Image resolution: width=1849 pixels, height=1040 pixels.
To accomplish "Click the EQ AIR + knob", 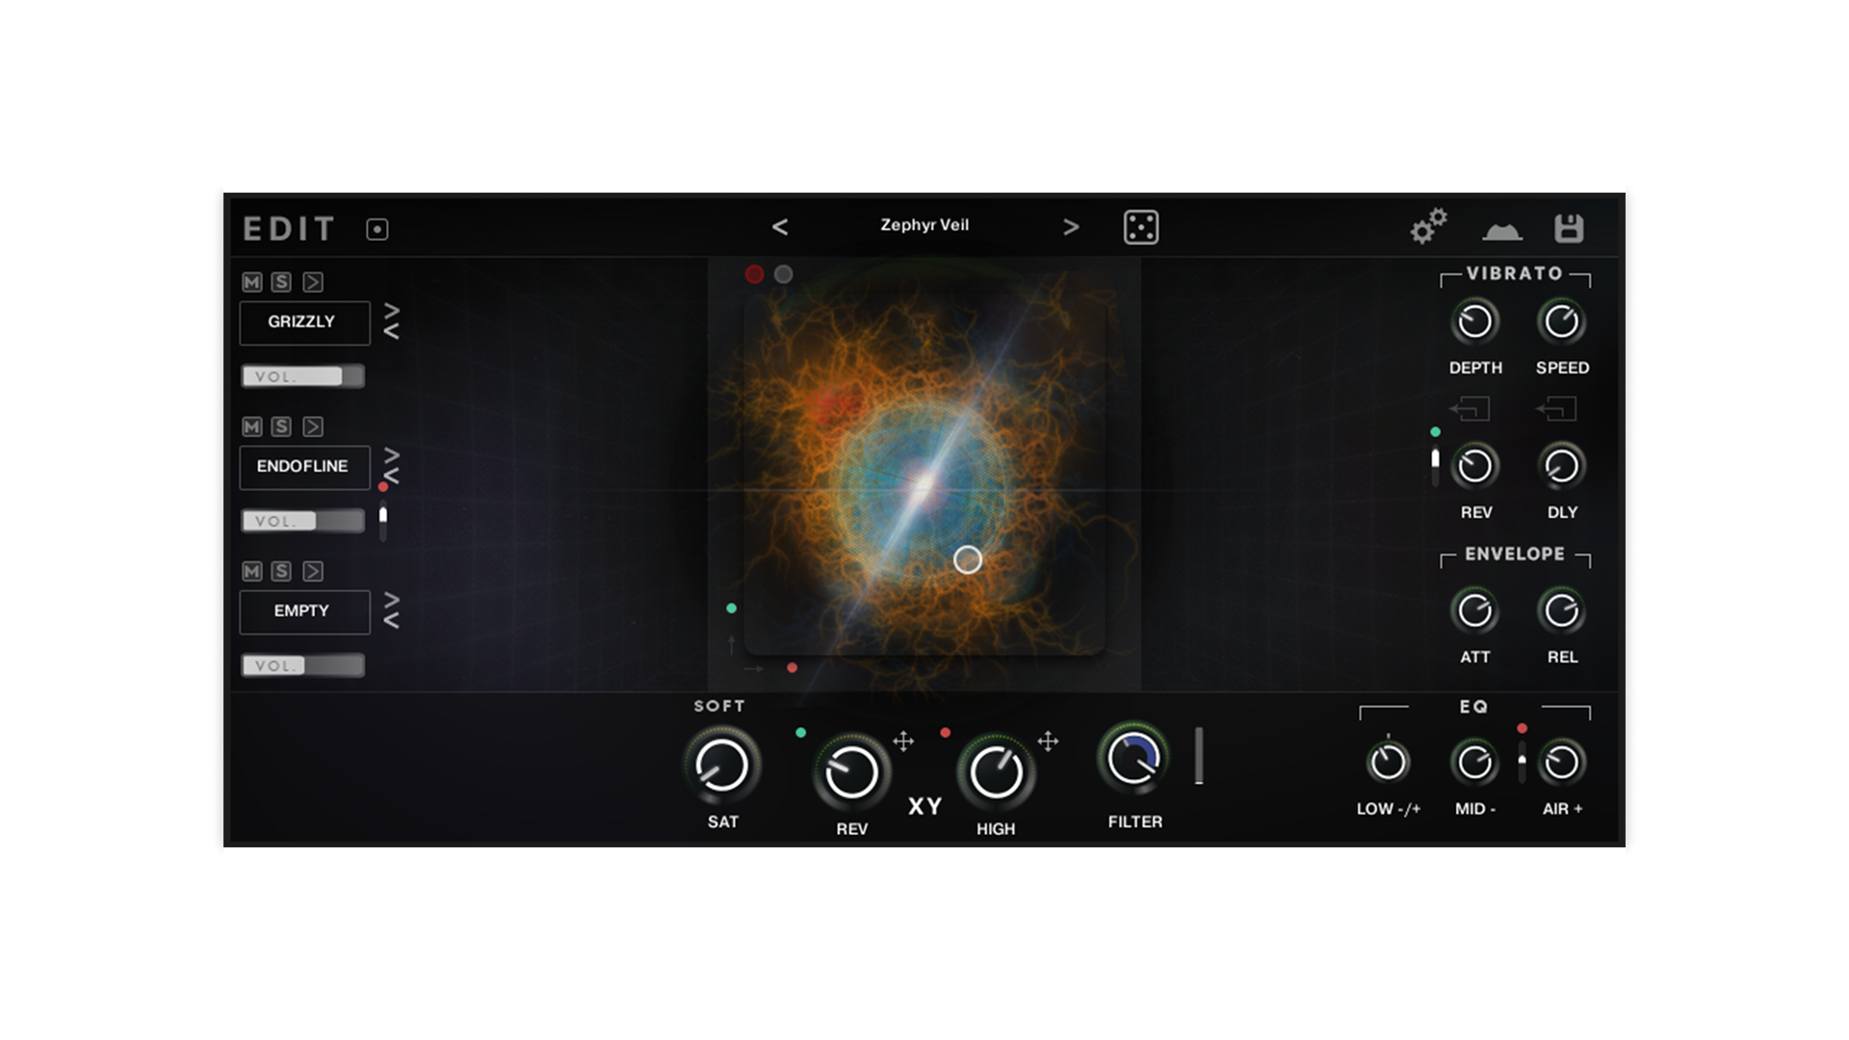I will tap(1561, 763).
